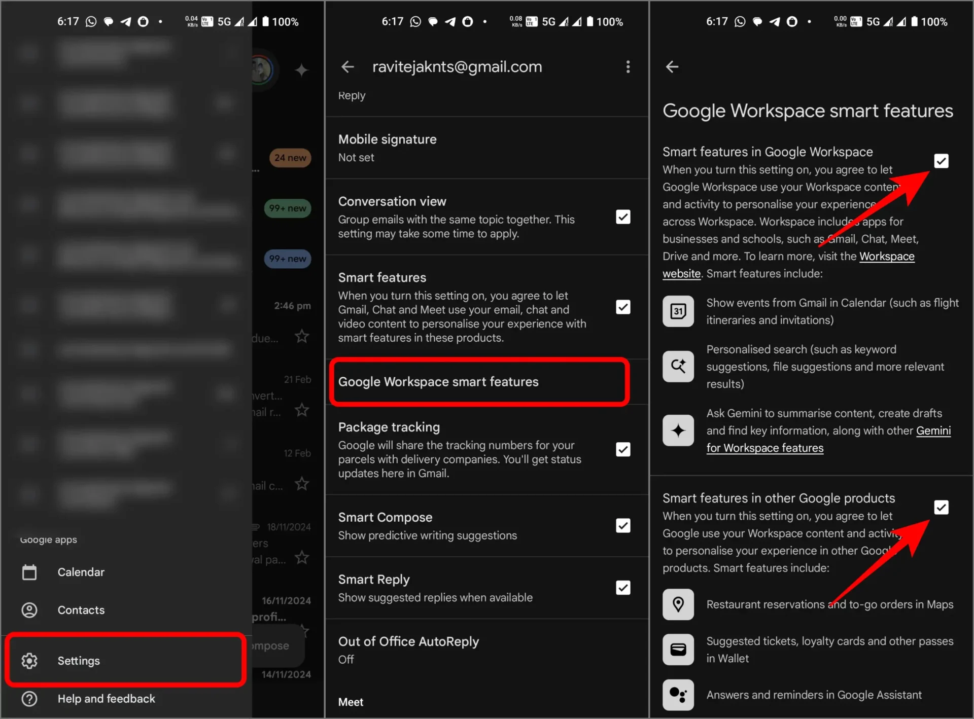The image size is (974, 719).
Task: Open Calendar from the Gmail sidebar
Action: (81, 571)
